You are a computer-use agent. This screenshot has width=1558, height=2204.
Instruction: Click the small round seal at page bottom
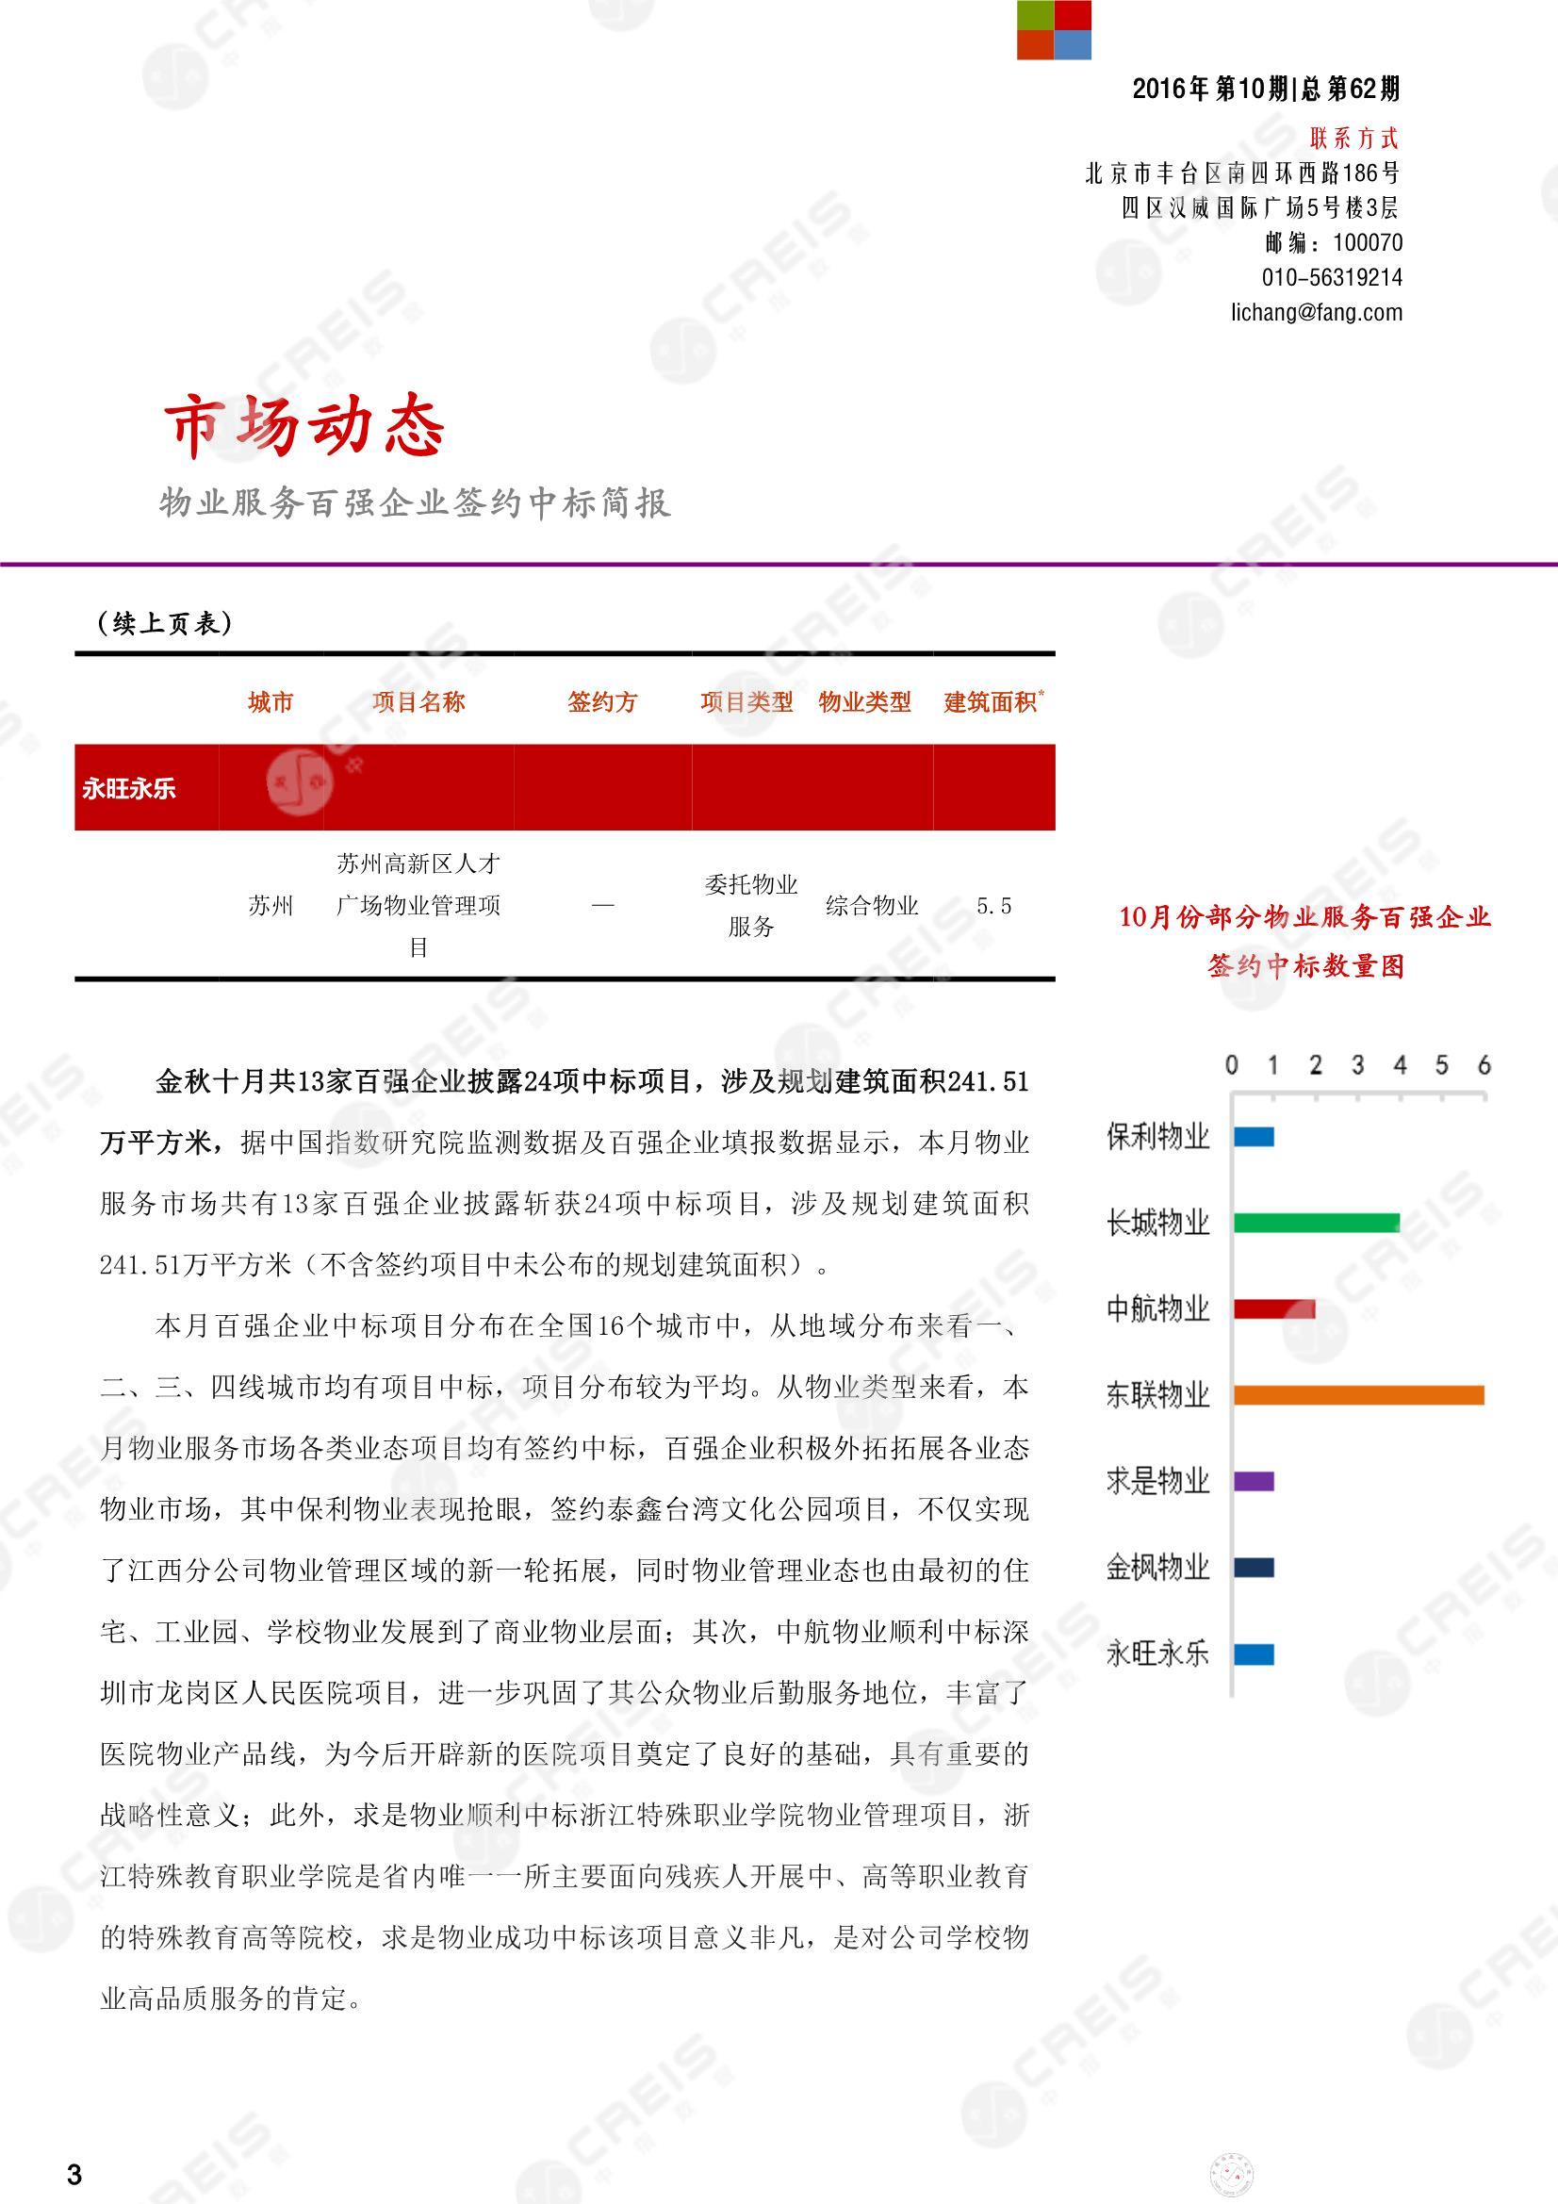pos(1232,2174)
